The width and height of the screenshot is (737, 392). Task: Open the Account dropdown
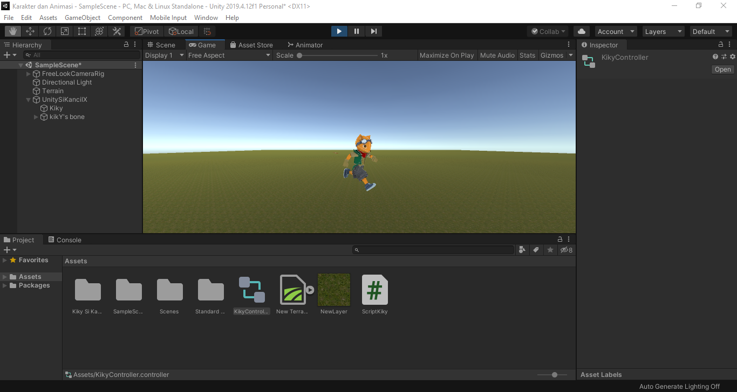[x=616, y=31]
